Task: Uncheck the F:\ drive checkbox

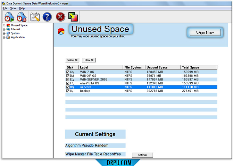Action: point(68,83)
